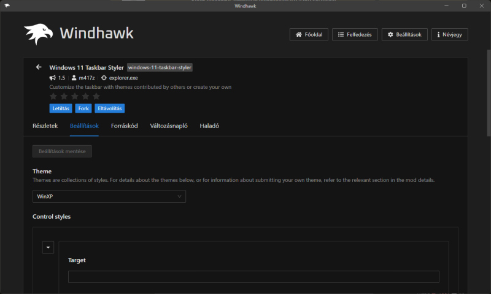Viewport: 491px width, 294px height.
Task: Click the Letiltás button to disable the mod
Action: coord(61,108)
